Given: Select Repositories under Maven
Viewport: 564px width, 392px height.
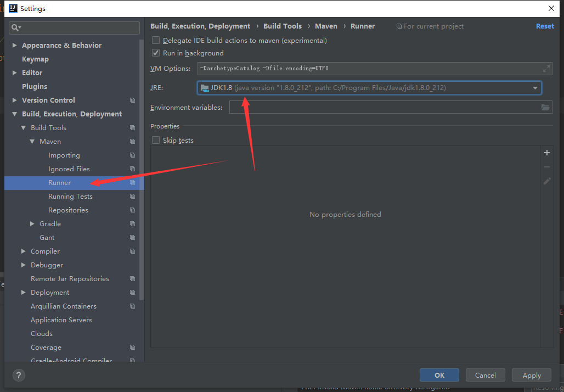Looking at the screenshot, I should 69,210.
